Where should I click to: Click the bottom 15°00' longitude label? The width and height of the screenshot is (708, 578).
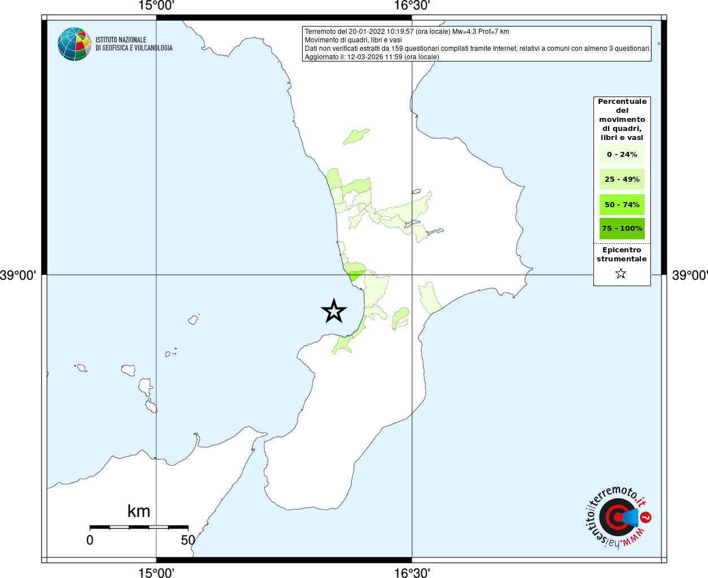coord(156,572)
